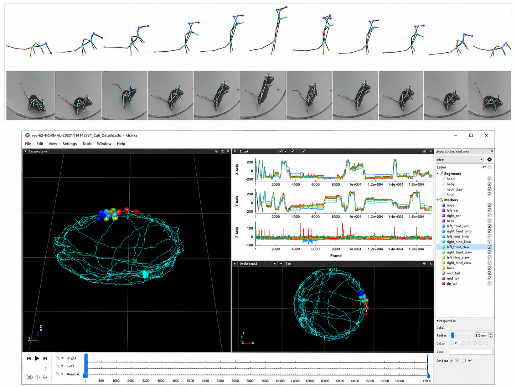The height and width of the screenshot is (387, 516).
Task: Uncheck the neck_claw segment checkbox
Action: pos(490,189)
